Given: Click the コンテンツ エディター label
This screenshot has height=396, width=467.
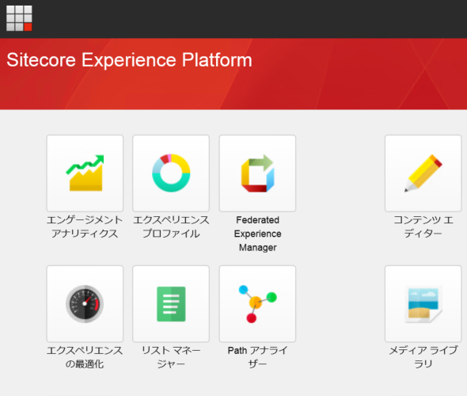Looking at the screenshot, I should pyautogui.click(x=423, y=227).
